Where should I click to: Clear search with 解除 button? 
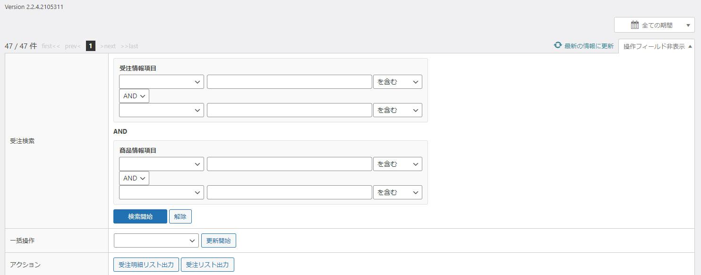(180, 216)
